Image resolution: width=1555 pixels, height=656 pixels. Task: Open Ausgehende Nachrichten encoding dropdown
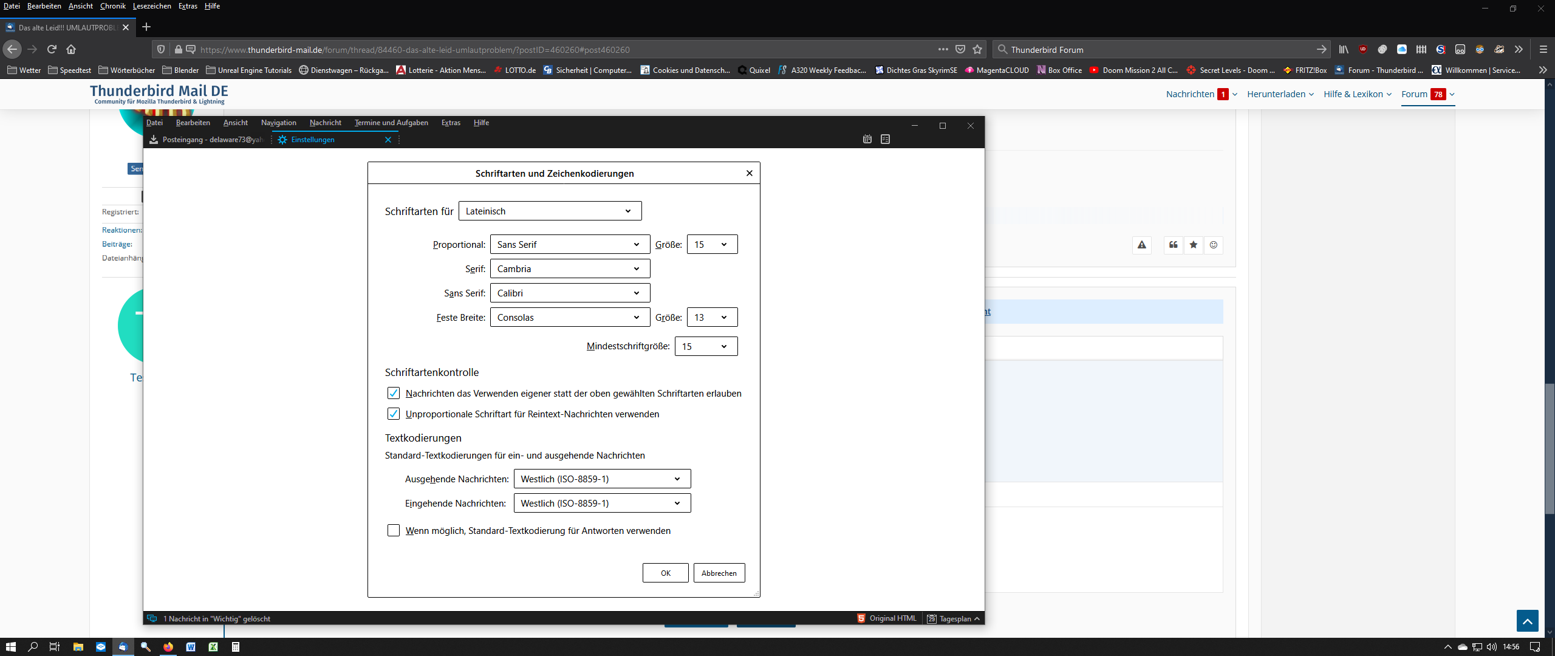click(601, 479)
